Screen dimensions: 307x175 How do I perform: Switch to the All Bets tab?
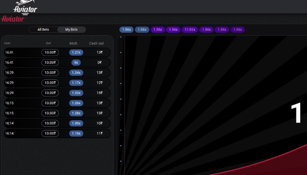pos(43,29)
